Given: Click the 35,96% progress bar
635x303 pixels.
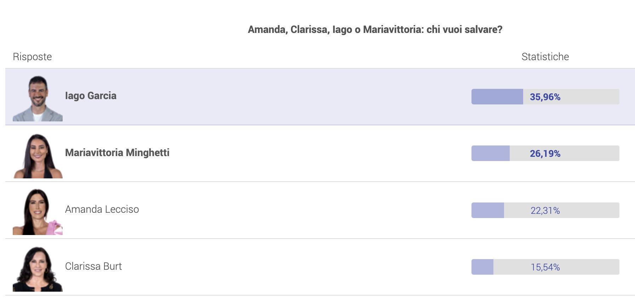Looking at the screenshot, I should (545, 97).
